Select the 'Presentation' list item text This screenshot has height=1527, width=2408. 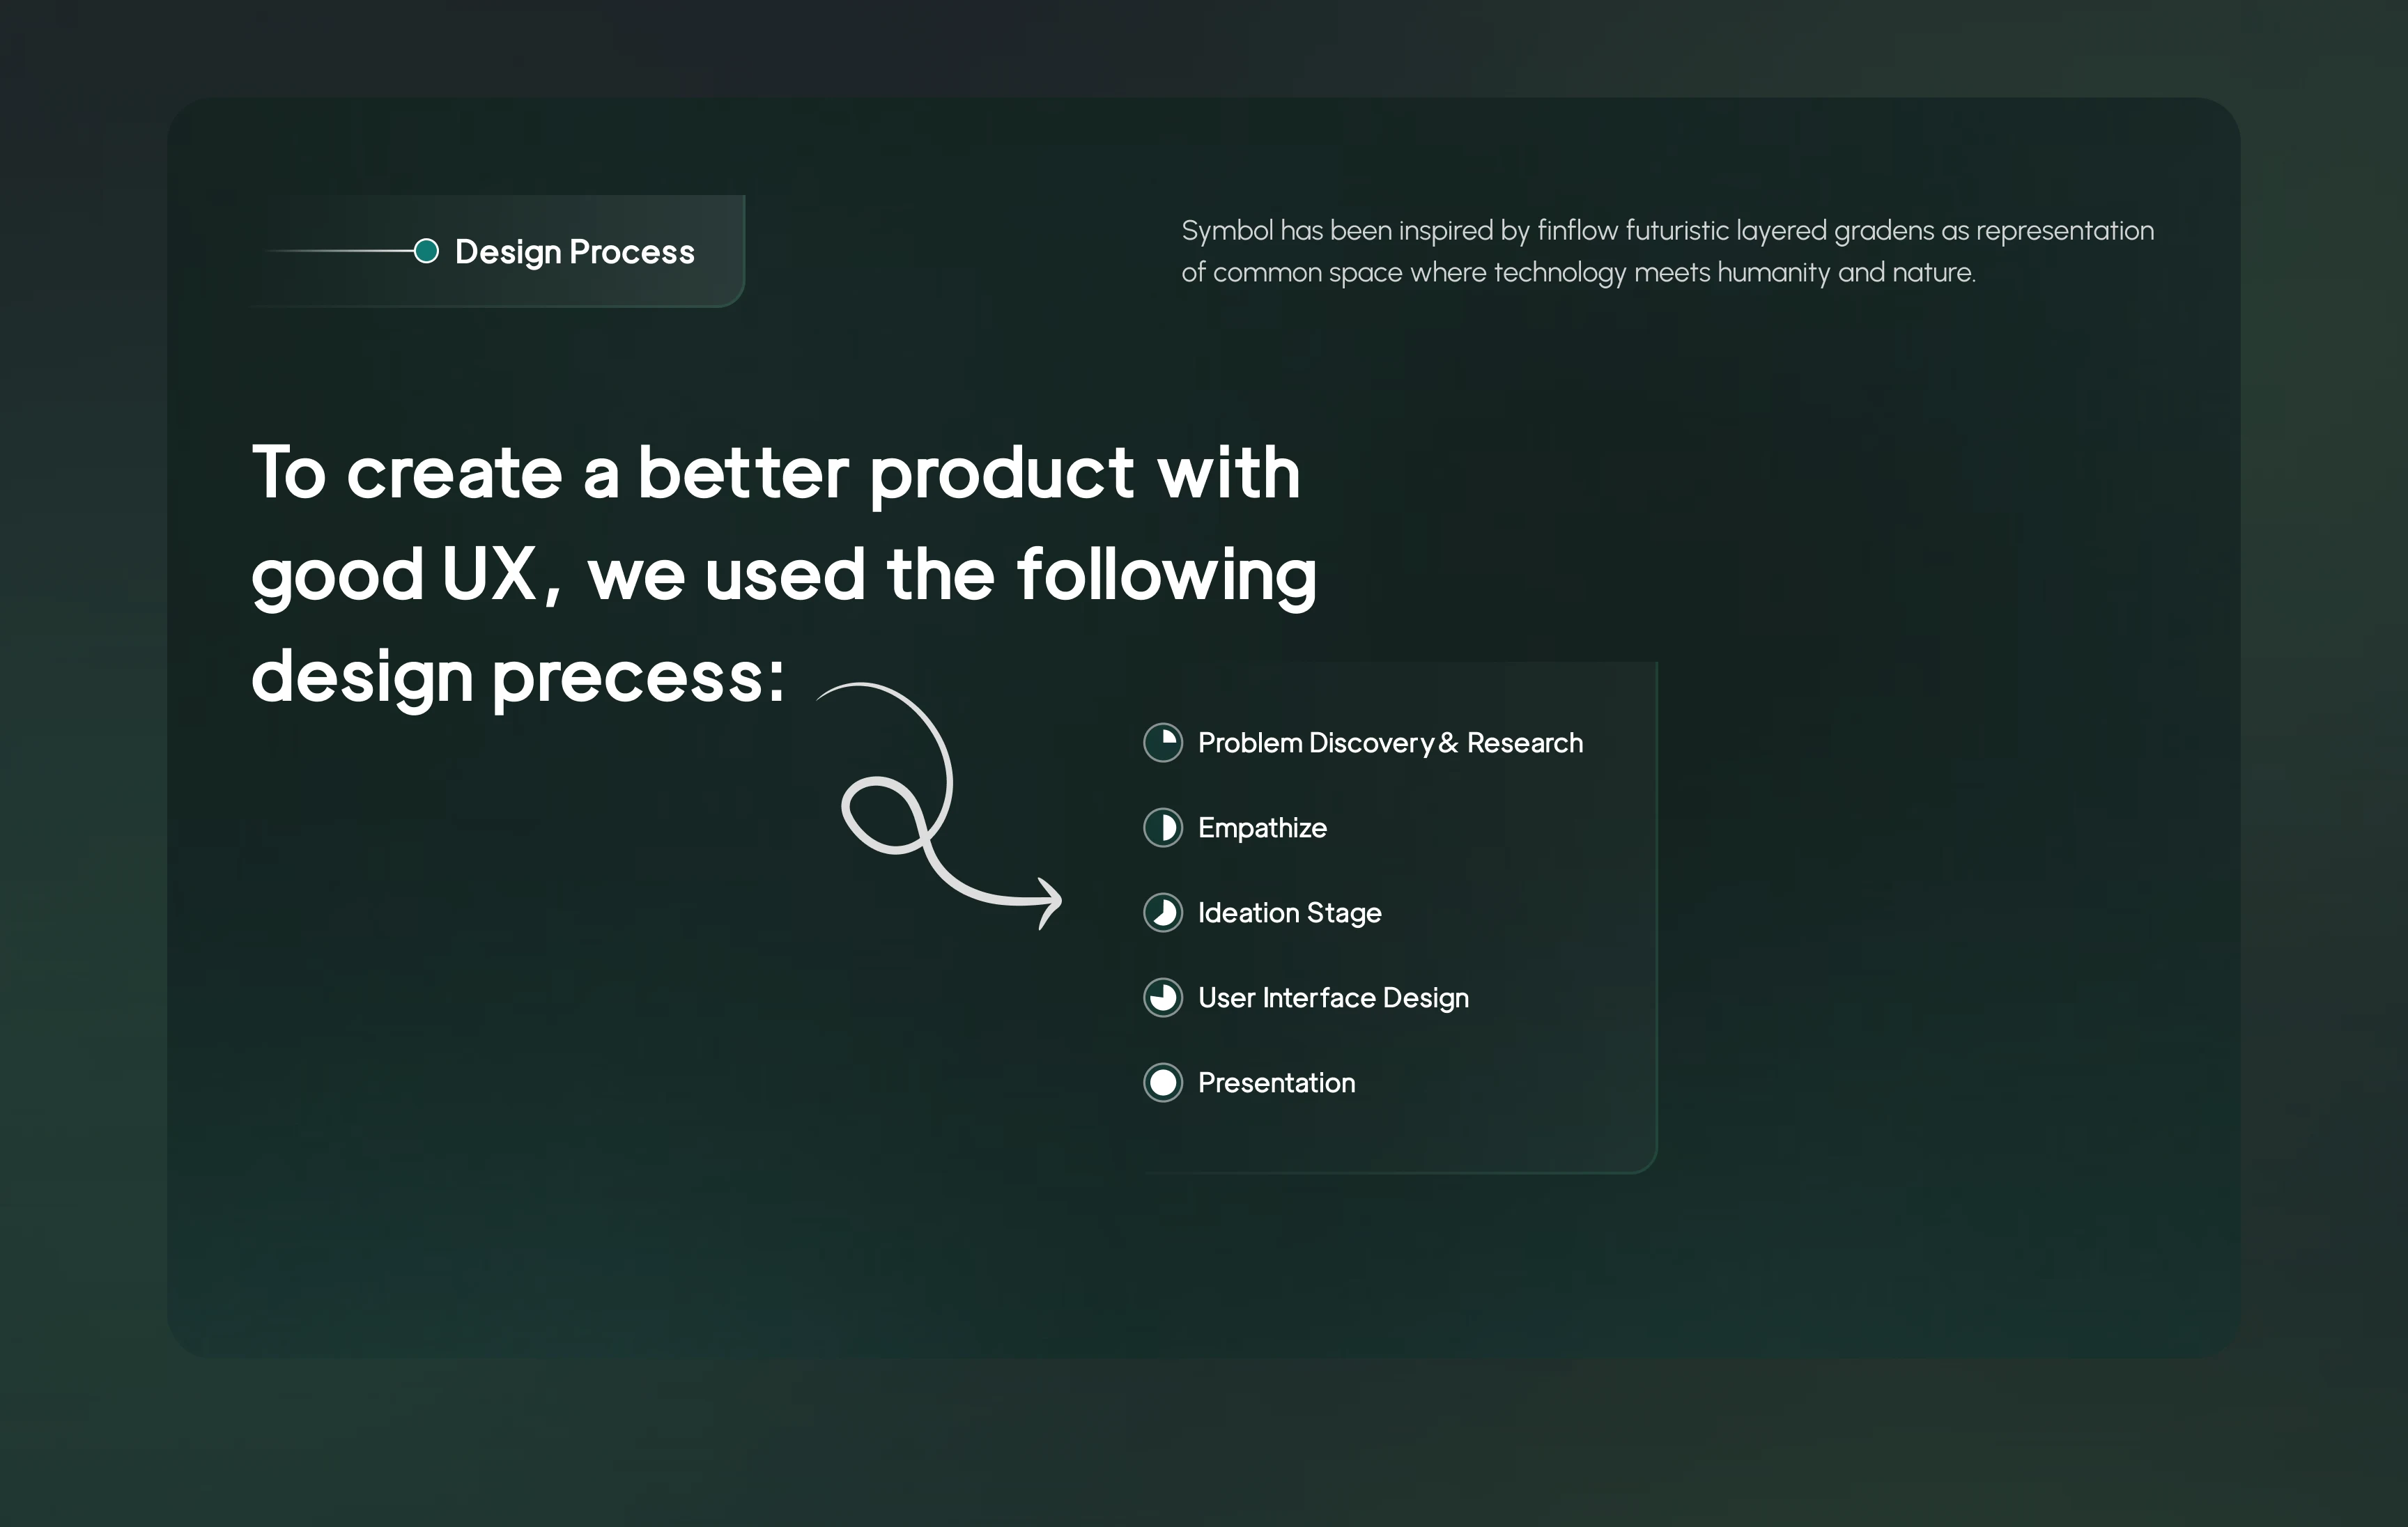click(x=1276, y=1083)
